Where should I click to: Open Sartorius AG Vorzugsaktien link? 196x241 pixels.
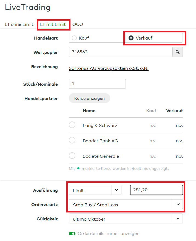click(109, 68)
